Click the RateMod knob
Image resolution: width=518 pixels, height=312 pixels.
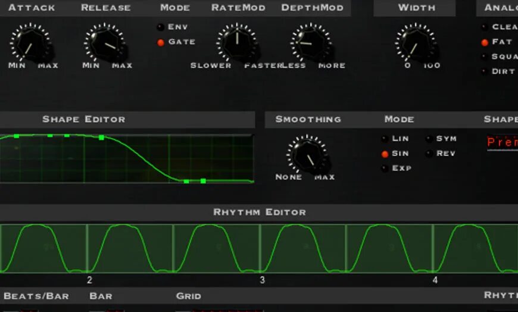(x=237, y=43)
